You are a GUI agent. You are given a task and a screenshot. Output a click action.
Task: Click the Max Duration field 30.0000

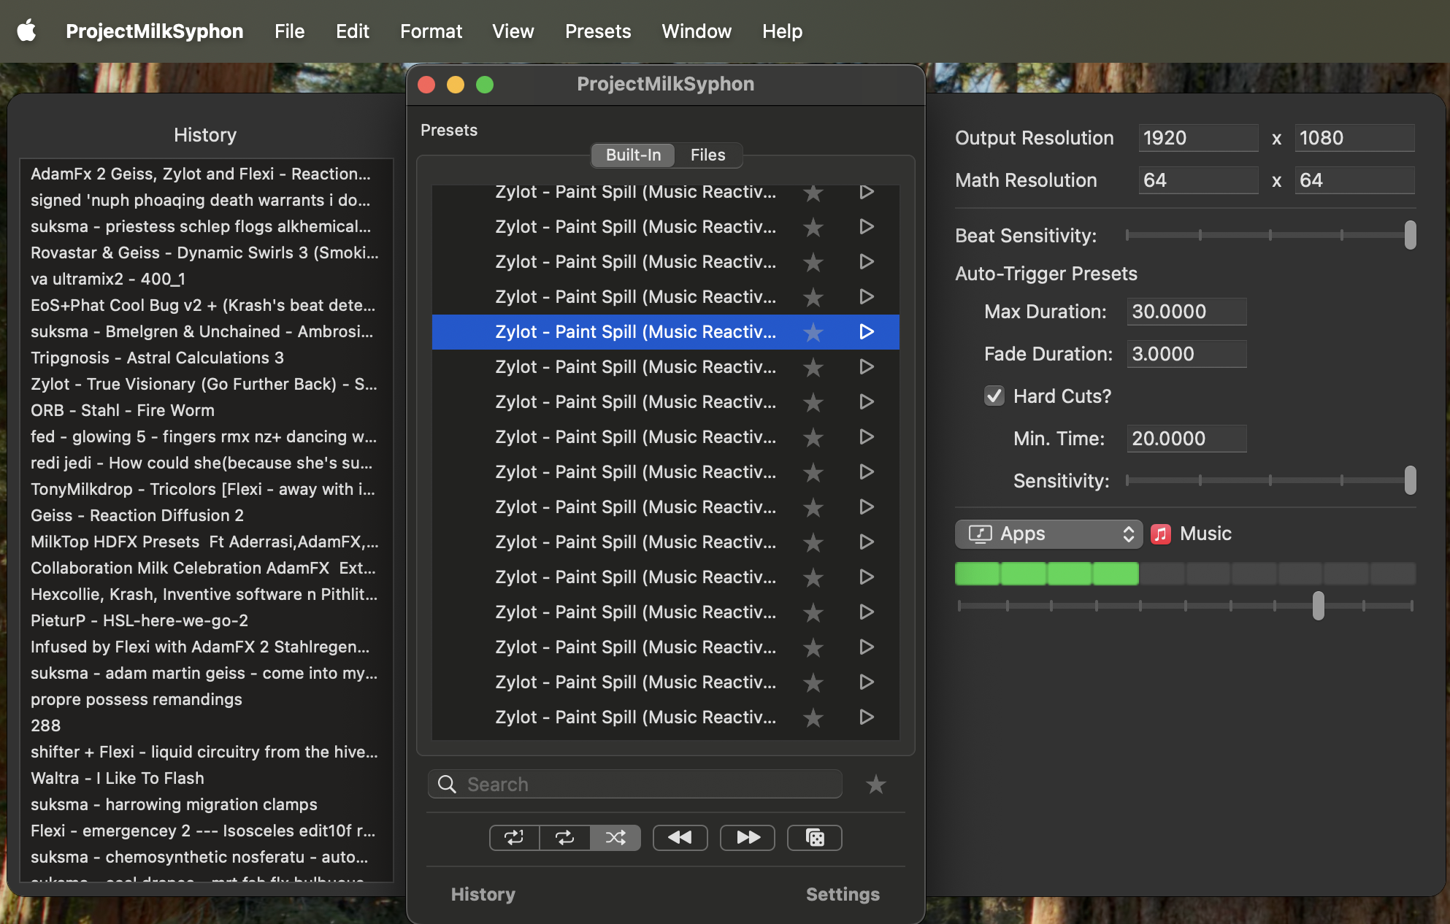point(1186,312)
